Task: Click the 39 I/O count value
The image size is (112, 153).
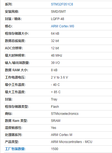Action: 55,63
